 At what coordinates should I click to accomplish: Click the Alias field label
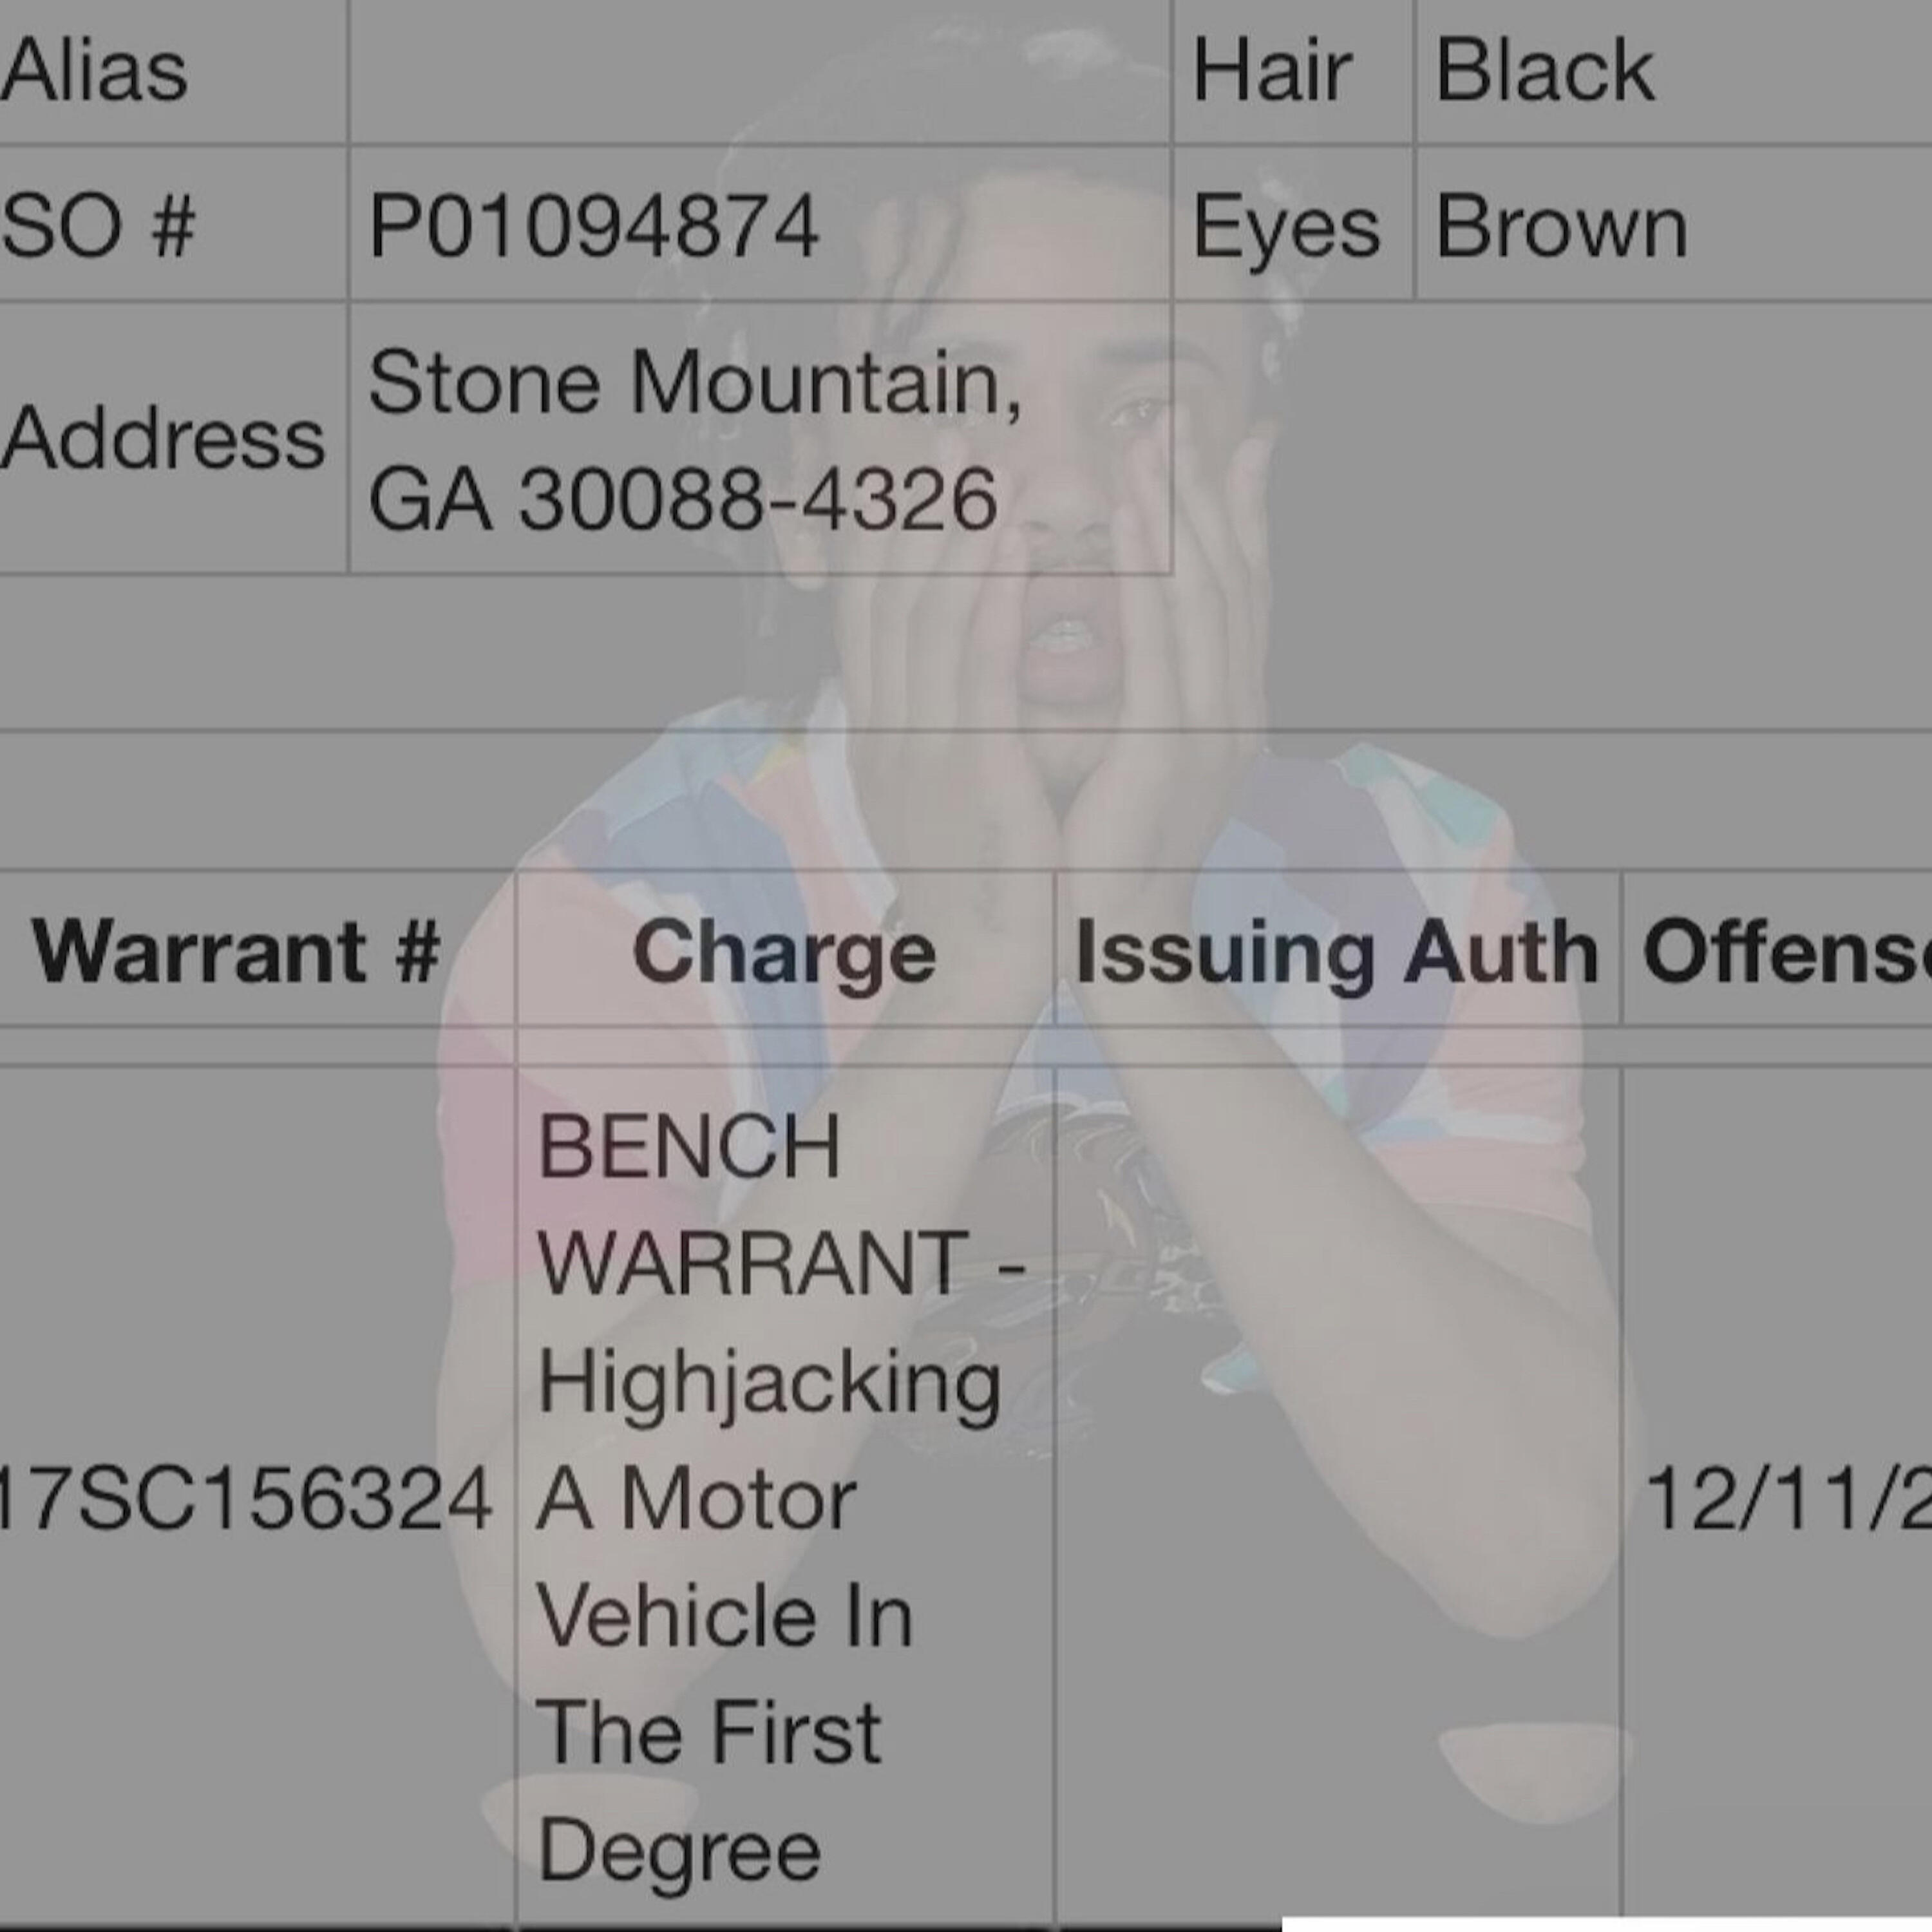pyautogui.click(x=94, y=70)
